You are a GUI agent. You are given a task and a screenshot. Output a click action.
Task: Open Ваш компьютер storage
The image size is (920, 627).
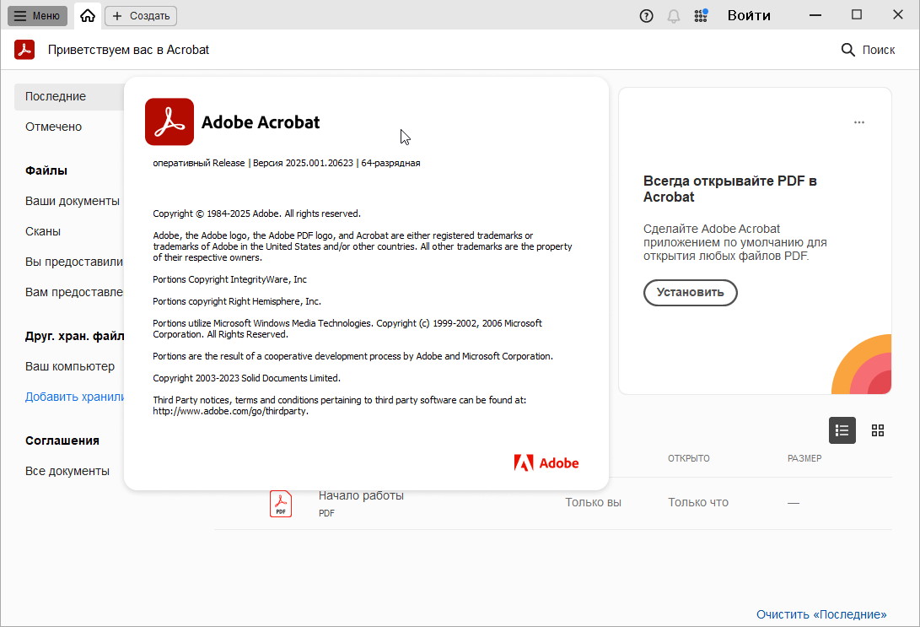point(70,366)
